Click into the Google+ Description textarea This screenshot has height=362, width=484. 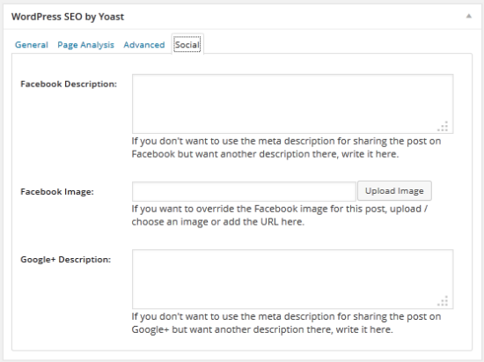293,279
